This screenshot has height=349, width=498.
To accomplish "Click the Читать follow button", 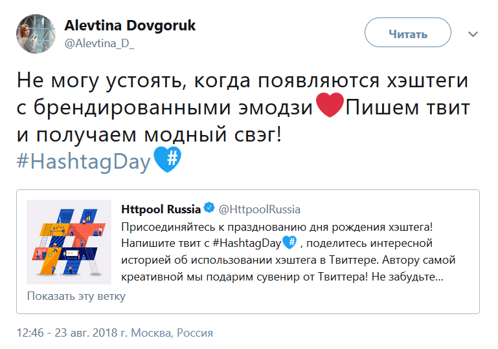I will [x=408, y=33].
